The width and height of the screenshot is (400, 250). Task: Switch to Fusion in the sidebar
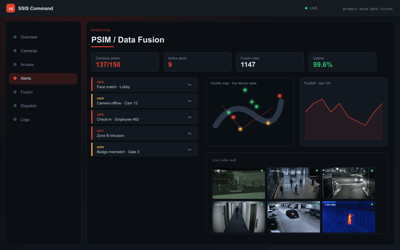pyautogui.click(x=43, y=92)
